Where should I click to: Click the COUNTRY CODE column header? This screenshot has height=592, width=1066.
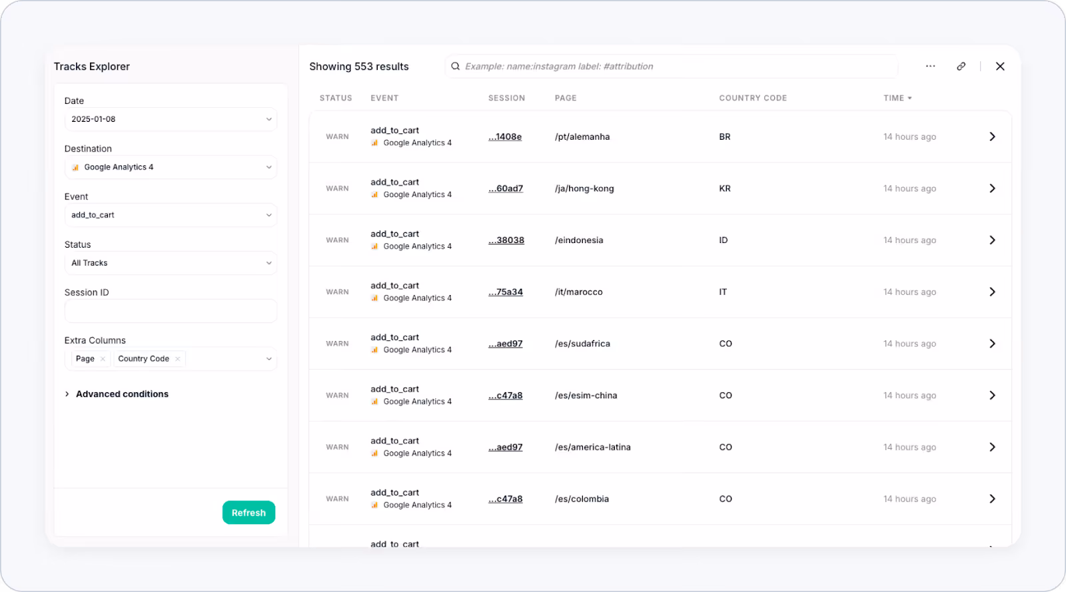click(753, 98)
